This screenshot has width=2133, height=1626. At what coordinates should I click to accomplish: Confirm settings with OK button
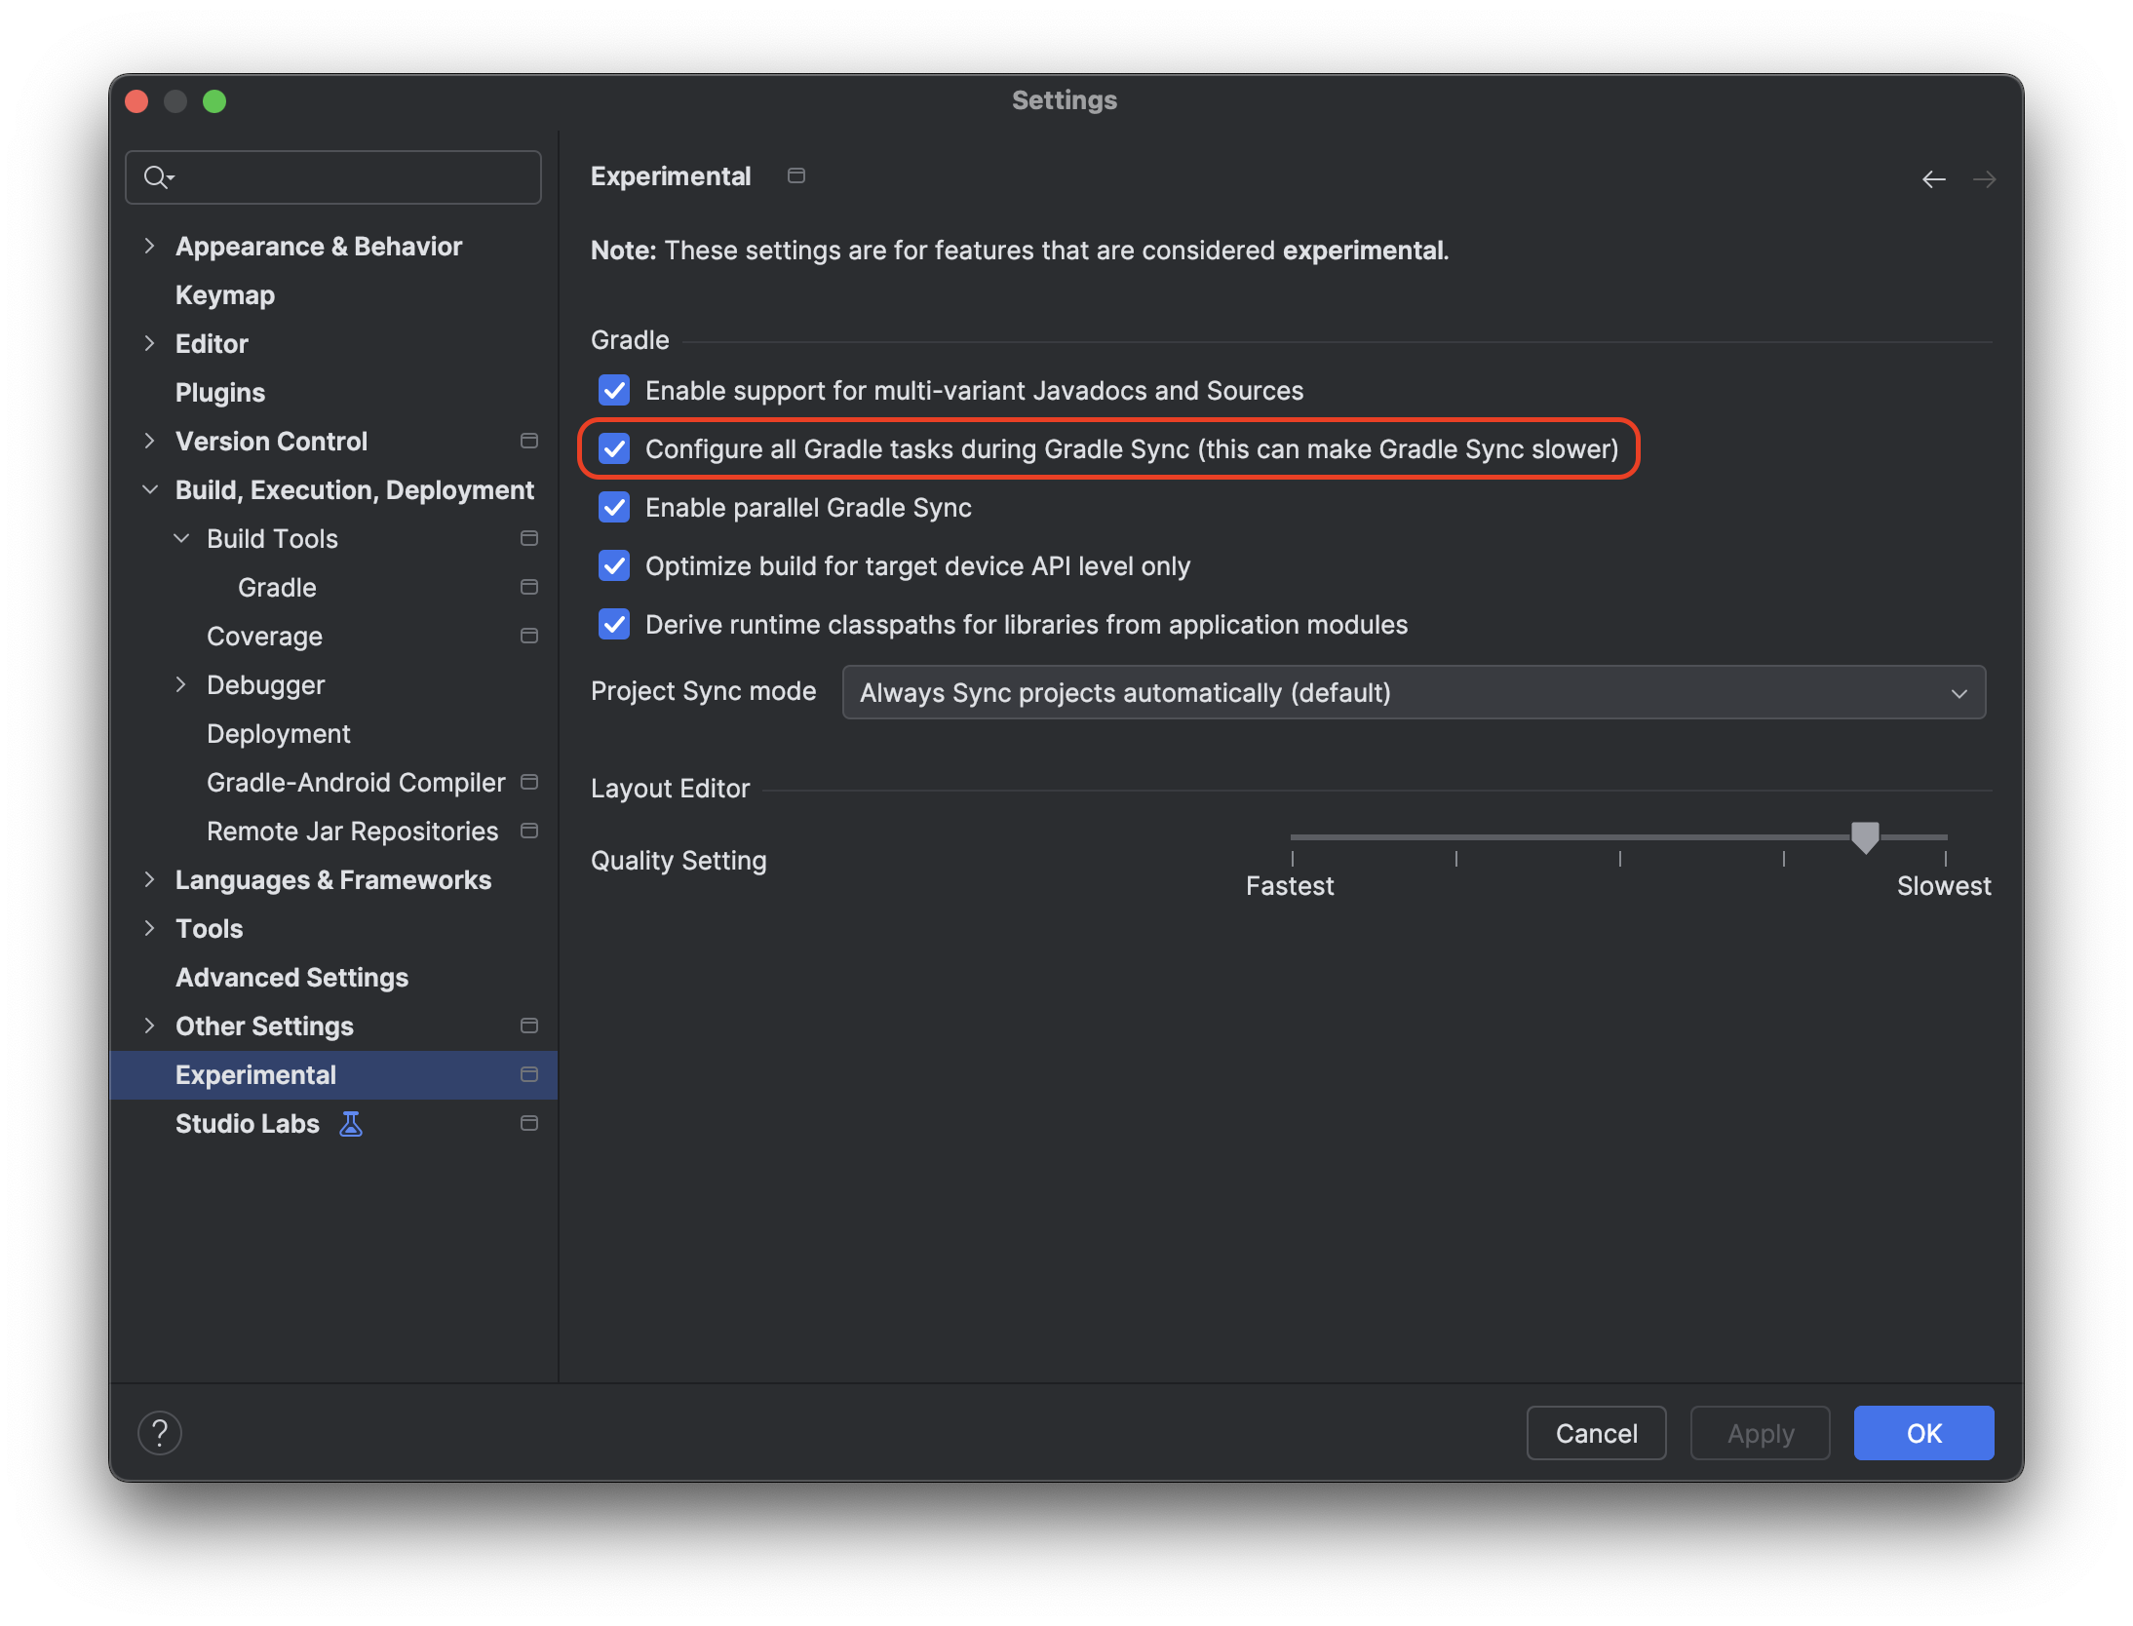pos(1923,1433)
